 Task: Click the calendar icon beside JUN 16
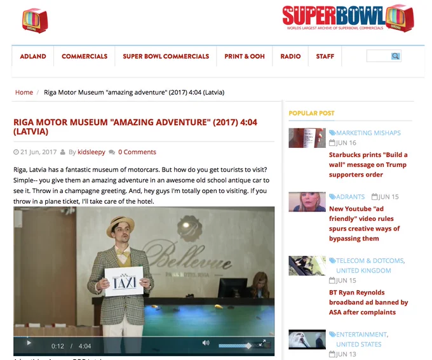pyautogui.click(x=332, y=143)
